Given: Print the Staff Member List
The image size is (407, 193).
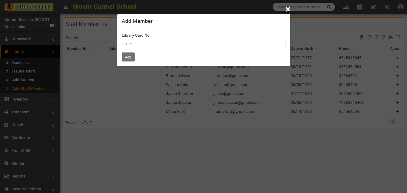Looking at the screenshot, I should [x=391, y=37].
